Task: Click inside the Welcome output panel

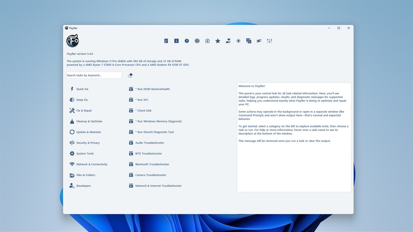Action: pyautogui.click(x=294, y=137)
